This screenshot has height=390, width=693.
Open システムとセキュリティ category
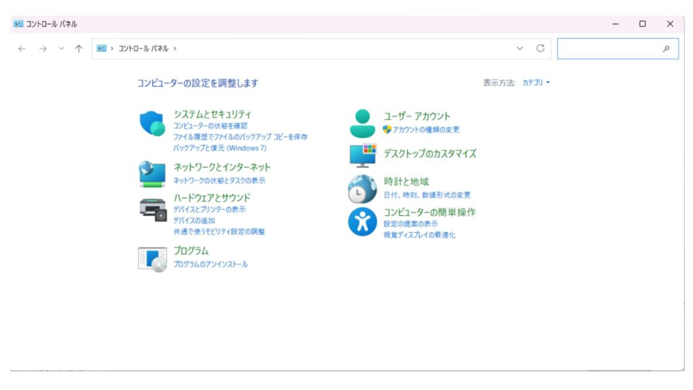click(x=212, y=114)
